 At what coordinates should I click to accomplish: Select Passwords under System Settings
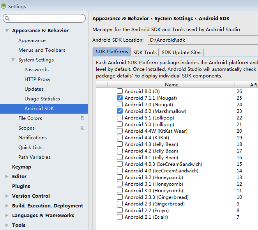pyautogui.click(x=37, y=70)
